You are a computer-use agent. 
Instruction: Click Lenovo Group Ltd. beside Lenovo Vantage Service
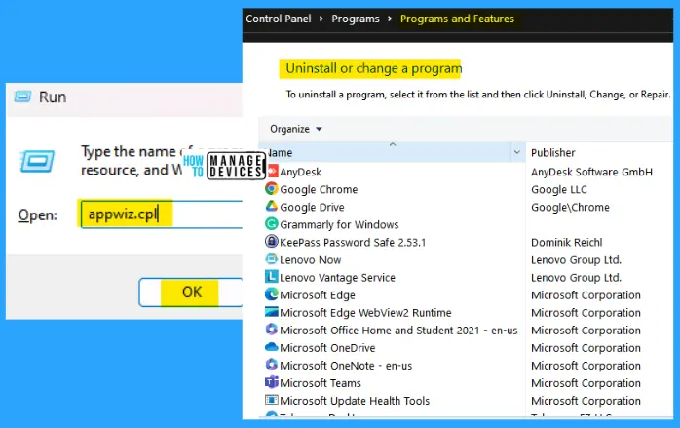[577, 278]
